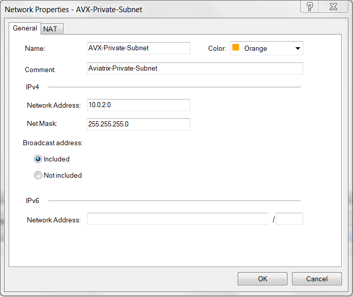Screen dimensions: 353x297
Task: Select the Orange text in Color box
Action: point(255,49)
